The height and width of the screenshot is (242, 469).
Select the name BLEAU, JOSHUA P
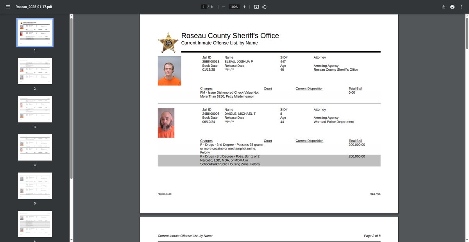[x=239, y=62]
